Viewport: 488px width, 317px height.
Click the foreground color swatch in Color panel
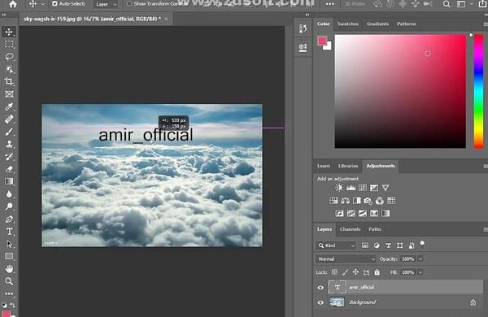[322, 41]
